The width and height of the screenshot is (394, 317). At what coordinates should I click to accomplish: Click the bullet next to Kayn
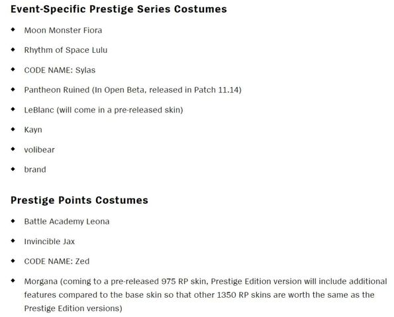coord(13,129)
